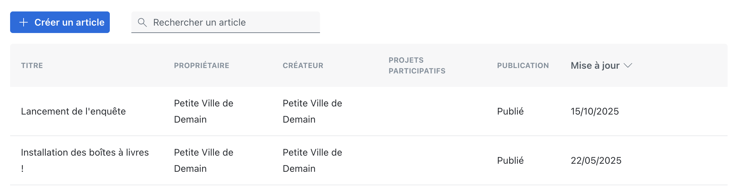Click the "Publié" status of the "boîtes à livres" article
The image size is (737, 192).
point(510,161)
